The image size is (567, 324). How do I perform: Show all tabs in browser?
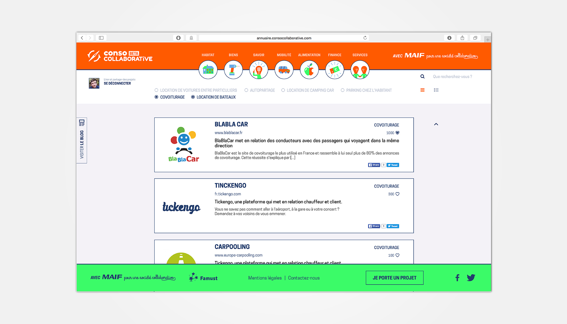click(x=475, y=38)
